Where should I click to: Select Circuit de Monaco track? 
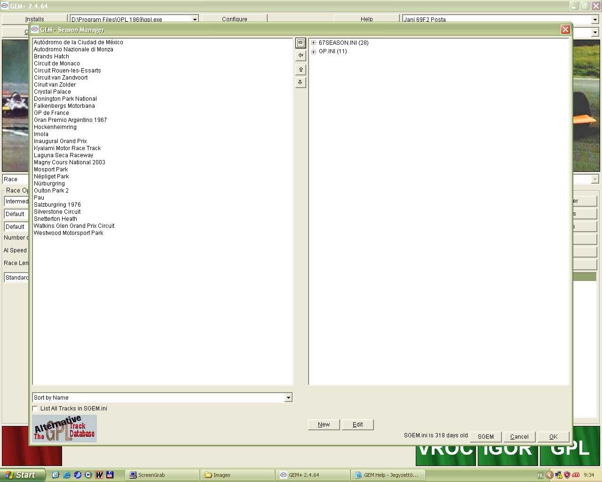[57, 64]
